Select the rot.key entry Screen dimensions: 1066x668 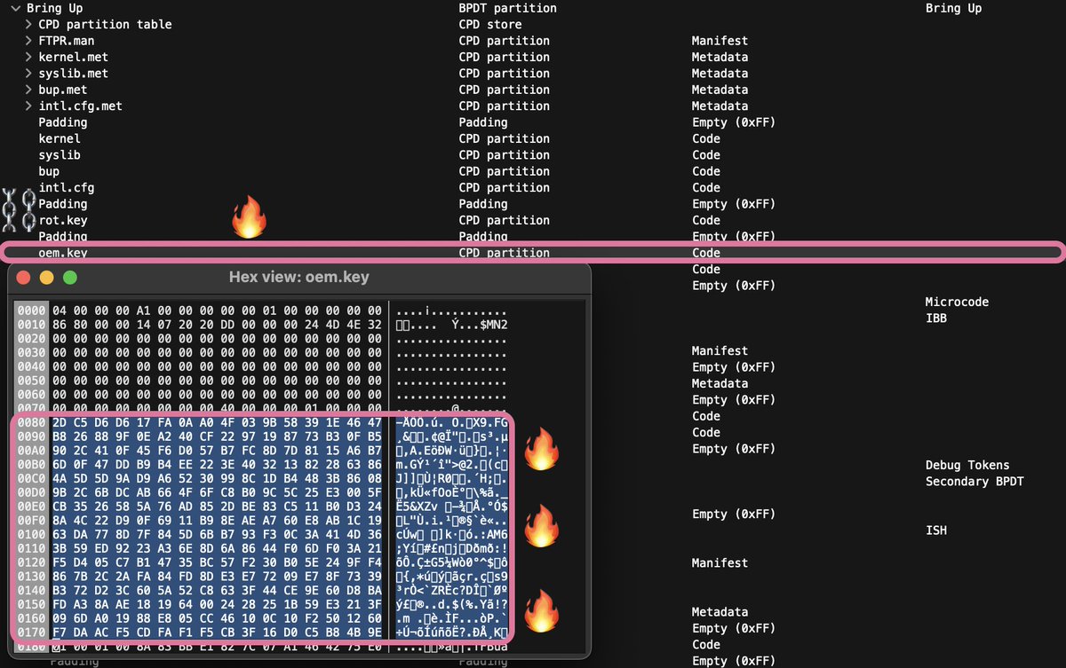pos(63,220)
